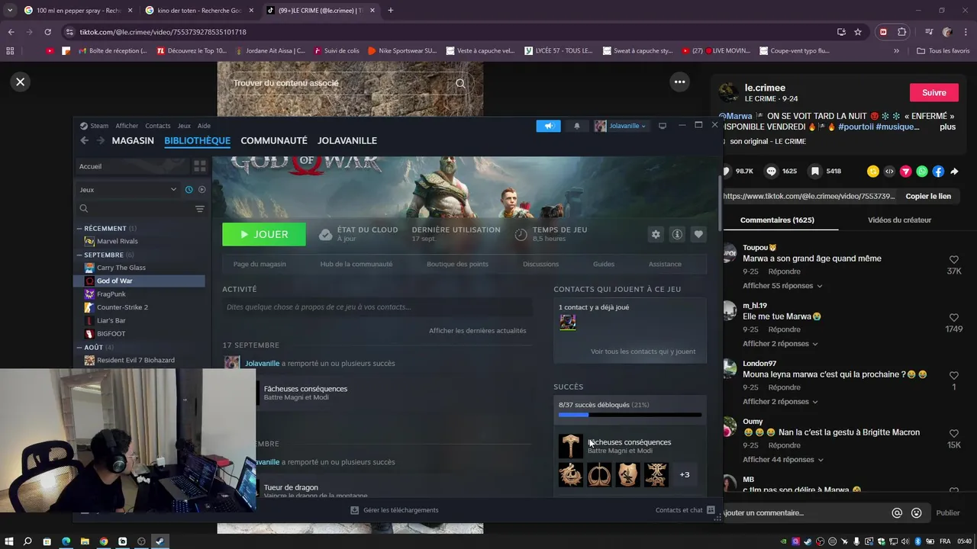This screenshot has height=549, width=977.
Task: Click the achievements progress bar
Action: (630, 416)
